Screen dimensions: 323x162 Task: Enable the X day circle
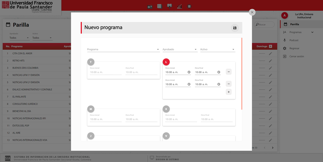point(166,109)
